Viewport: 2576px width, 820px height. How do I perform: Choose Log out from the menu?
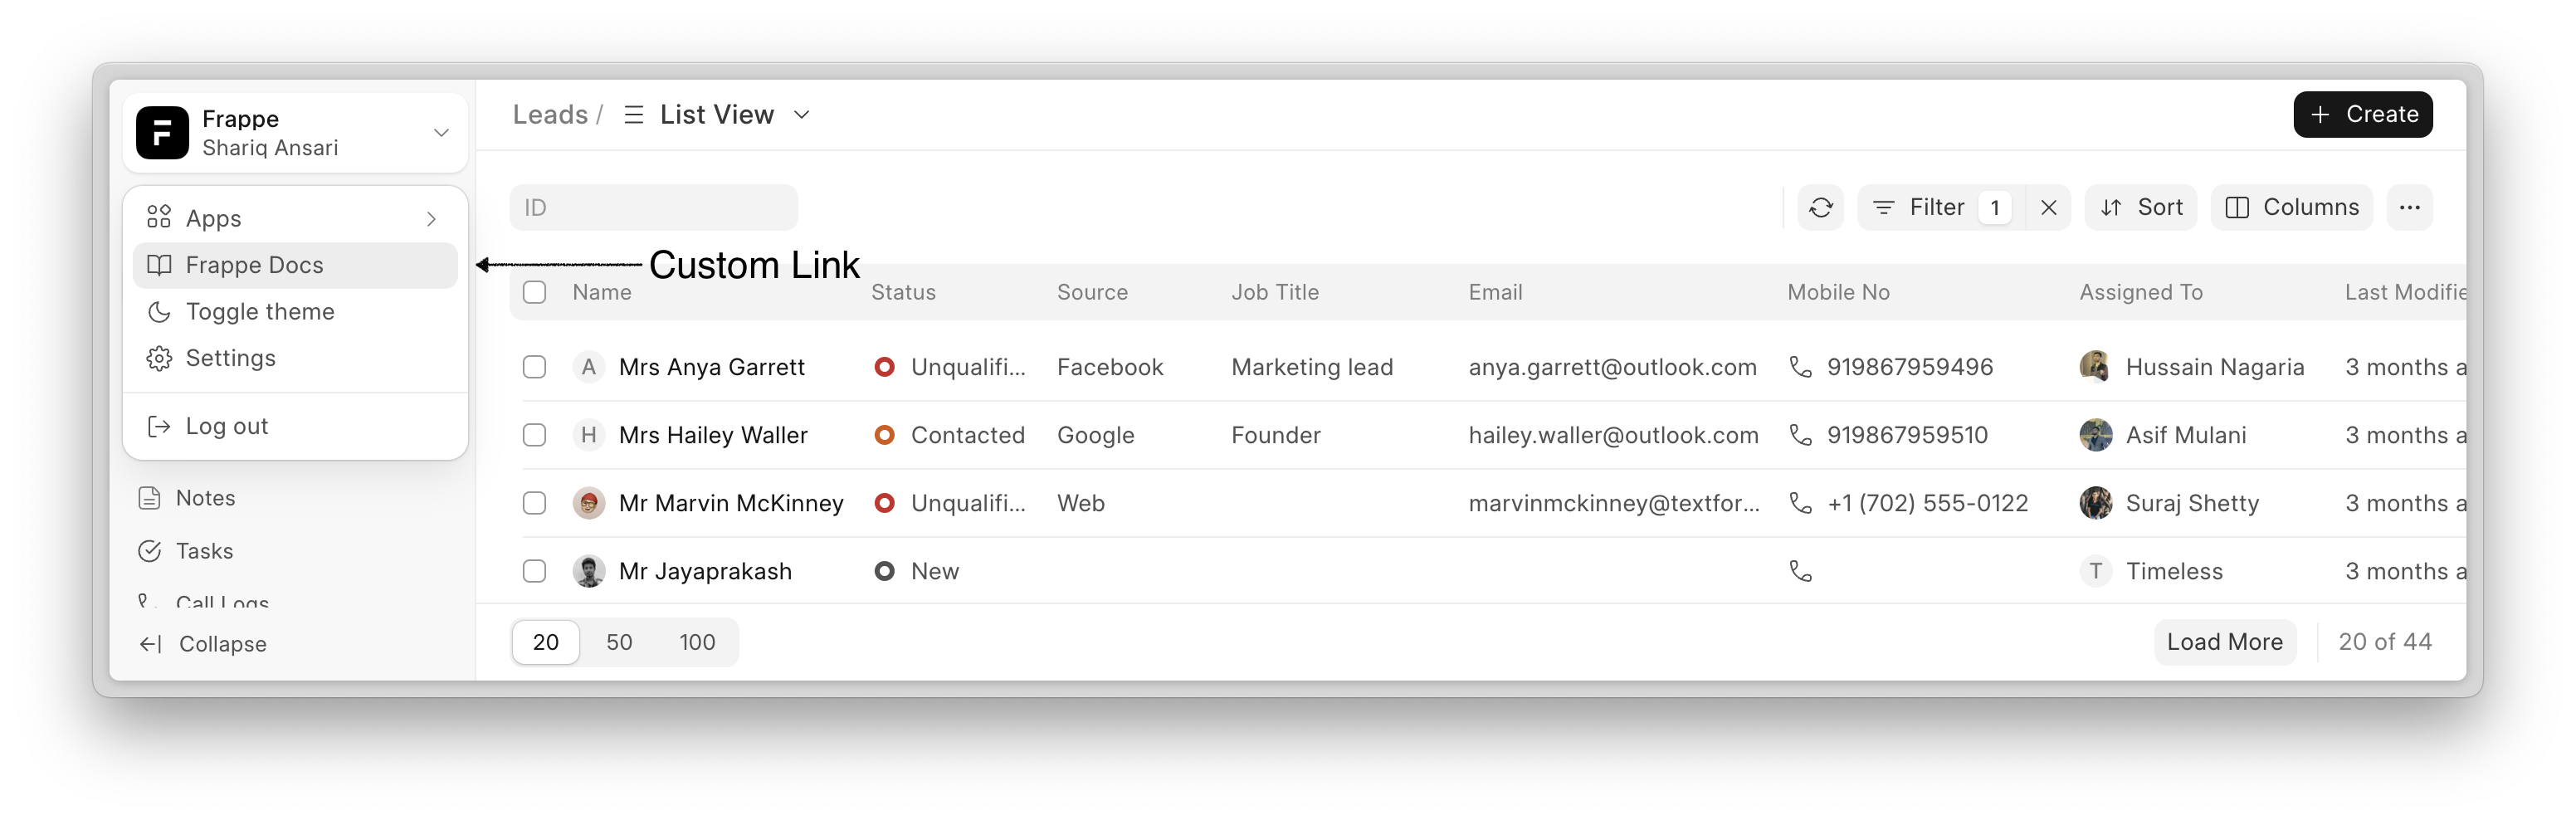point(227,426)
